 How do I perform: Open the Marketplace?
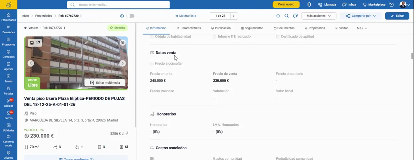[x=374, y=5]
